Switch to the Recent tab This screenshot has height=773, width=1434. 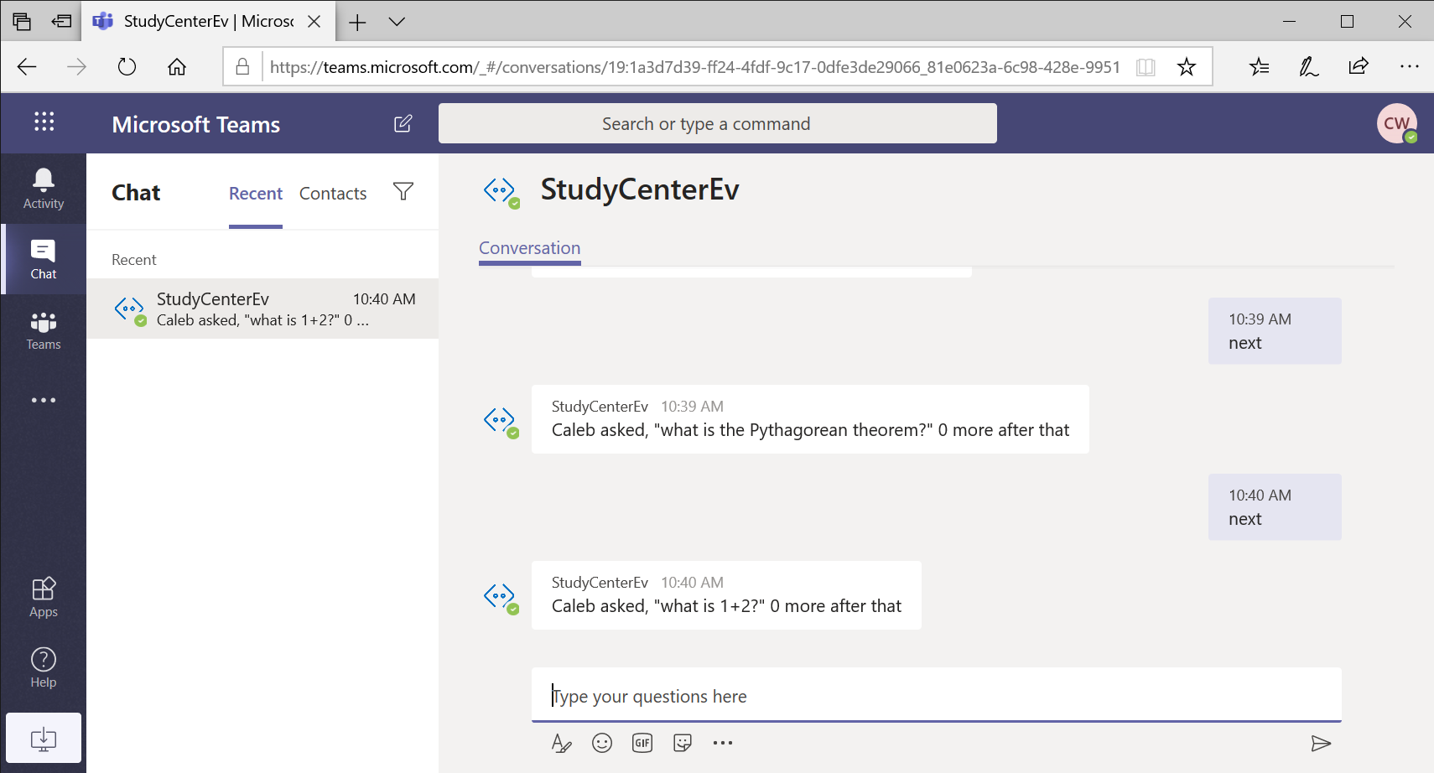point(256,194)
